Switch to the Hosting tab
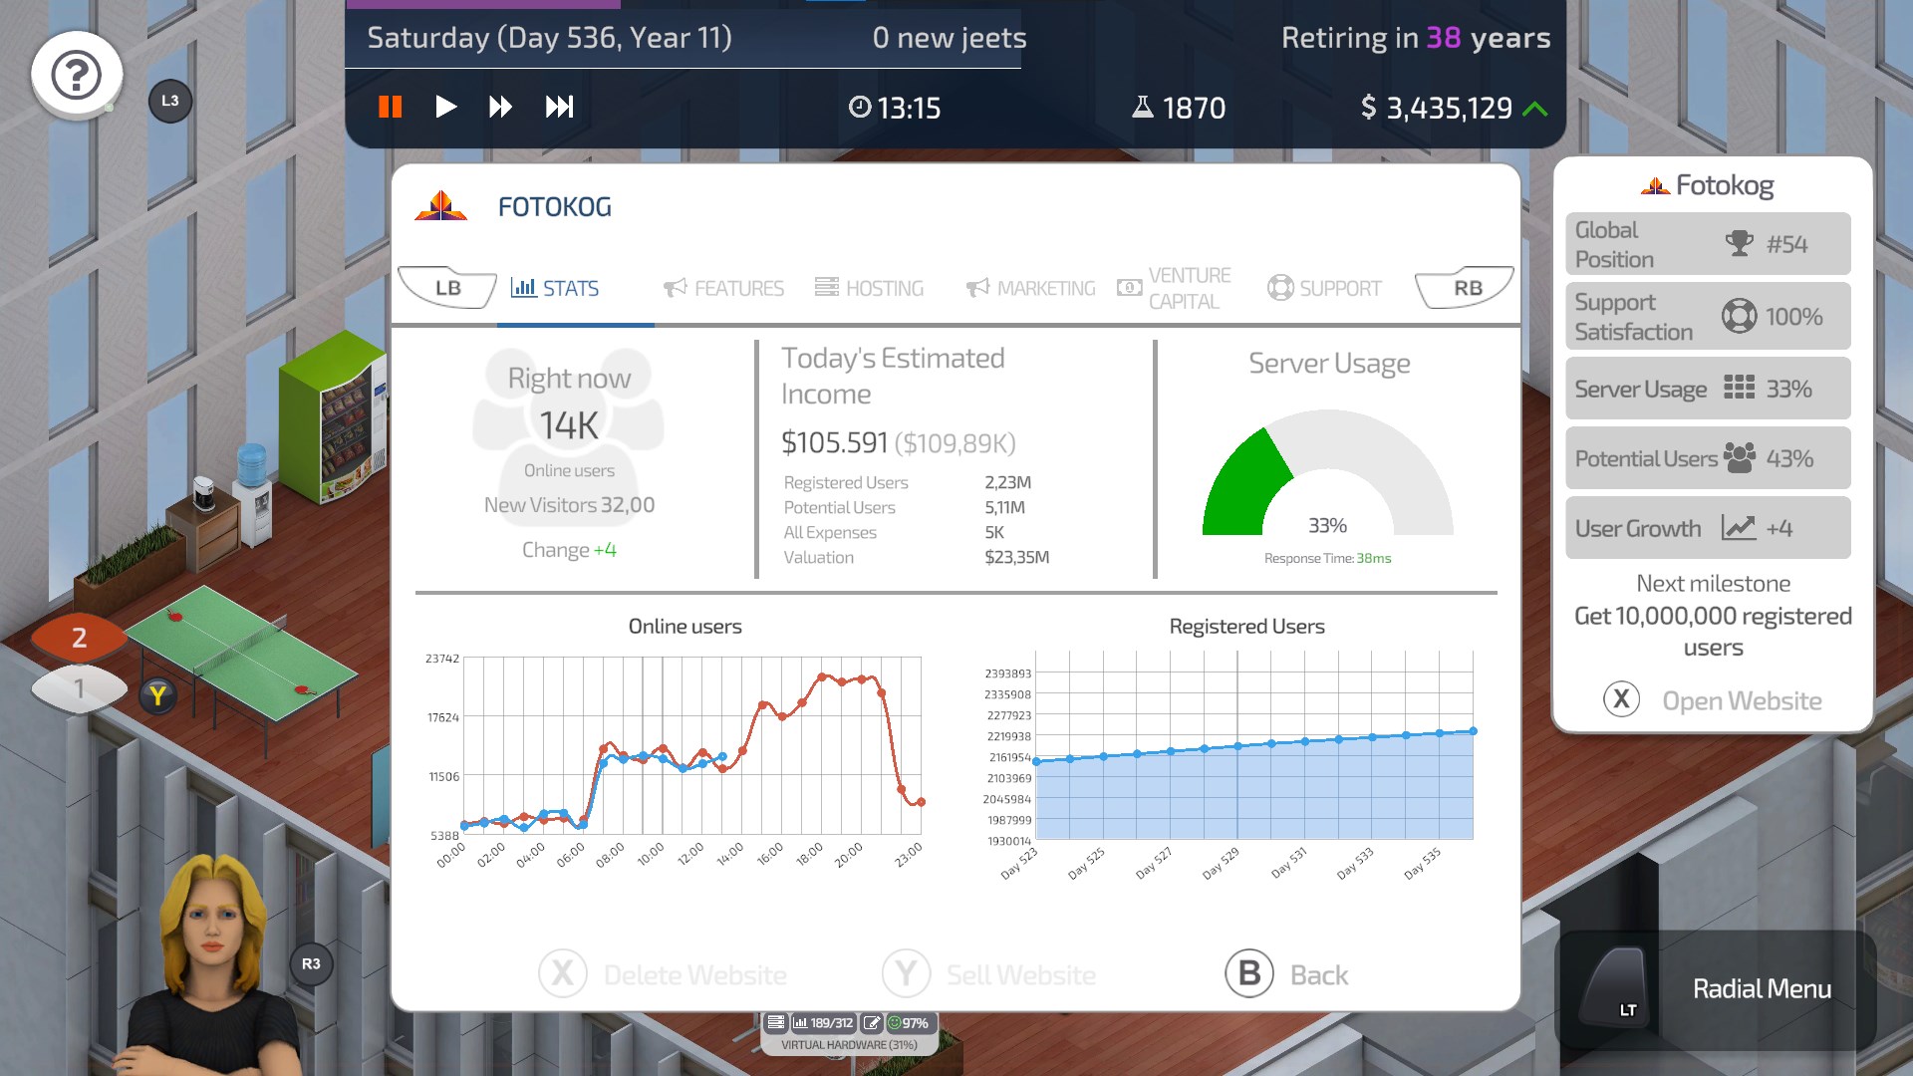The width and height of the screenshot is (1913, 1076). point(870,288)
